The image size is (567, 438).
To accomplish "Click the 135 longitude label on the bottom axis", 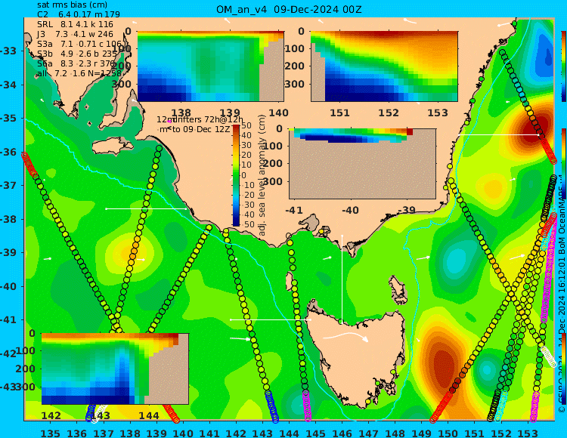I will point(50,433).
